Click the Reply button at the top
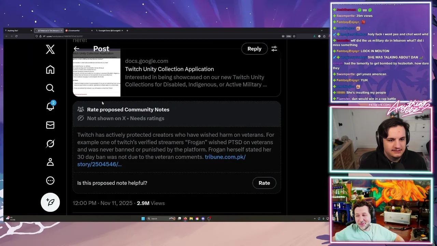This screenshot has width=437, height=246. (x=254, y=49)
